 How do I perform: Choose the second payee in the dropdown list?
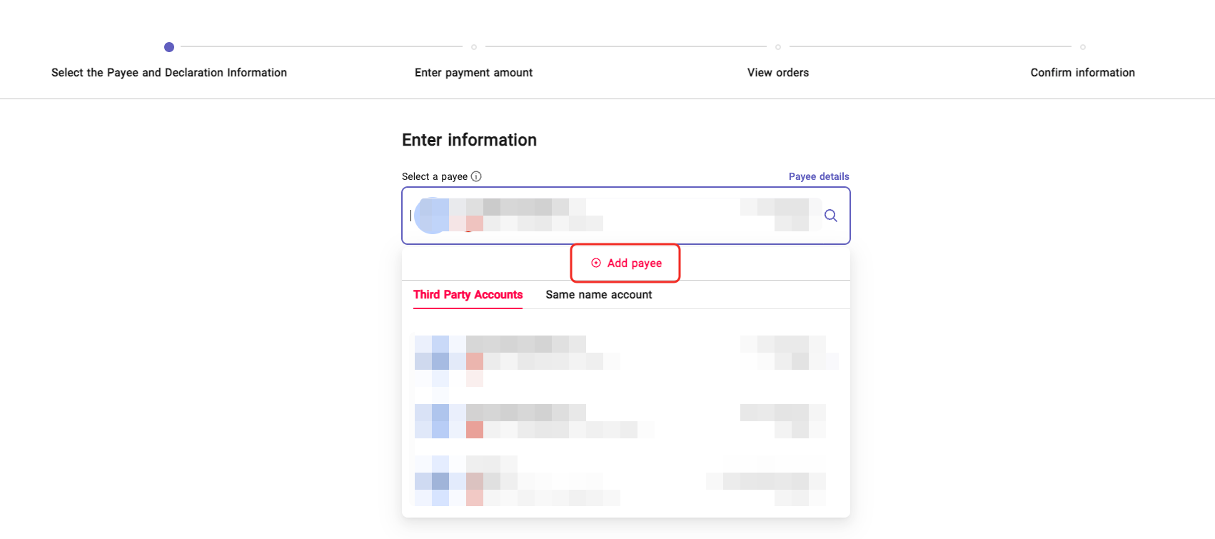pos(625,421)
